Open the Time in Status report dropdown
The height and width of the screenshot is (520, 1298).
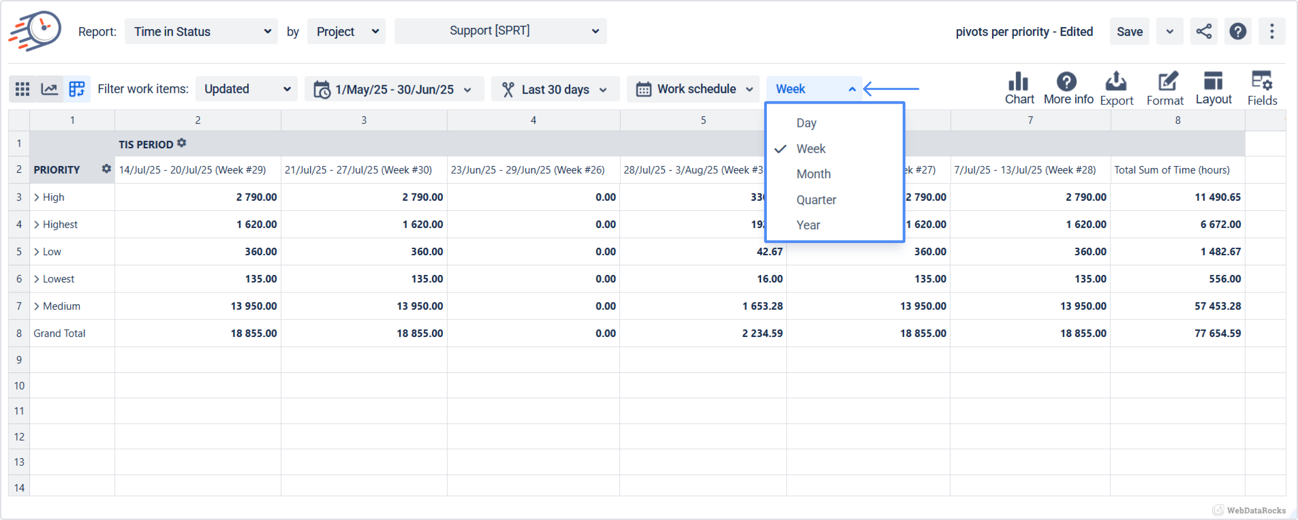[201, 31]
